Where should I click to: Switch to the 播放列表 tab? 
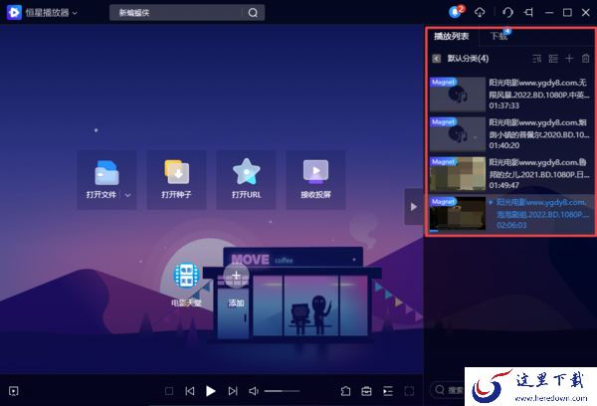click(x=451, y=36)
